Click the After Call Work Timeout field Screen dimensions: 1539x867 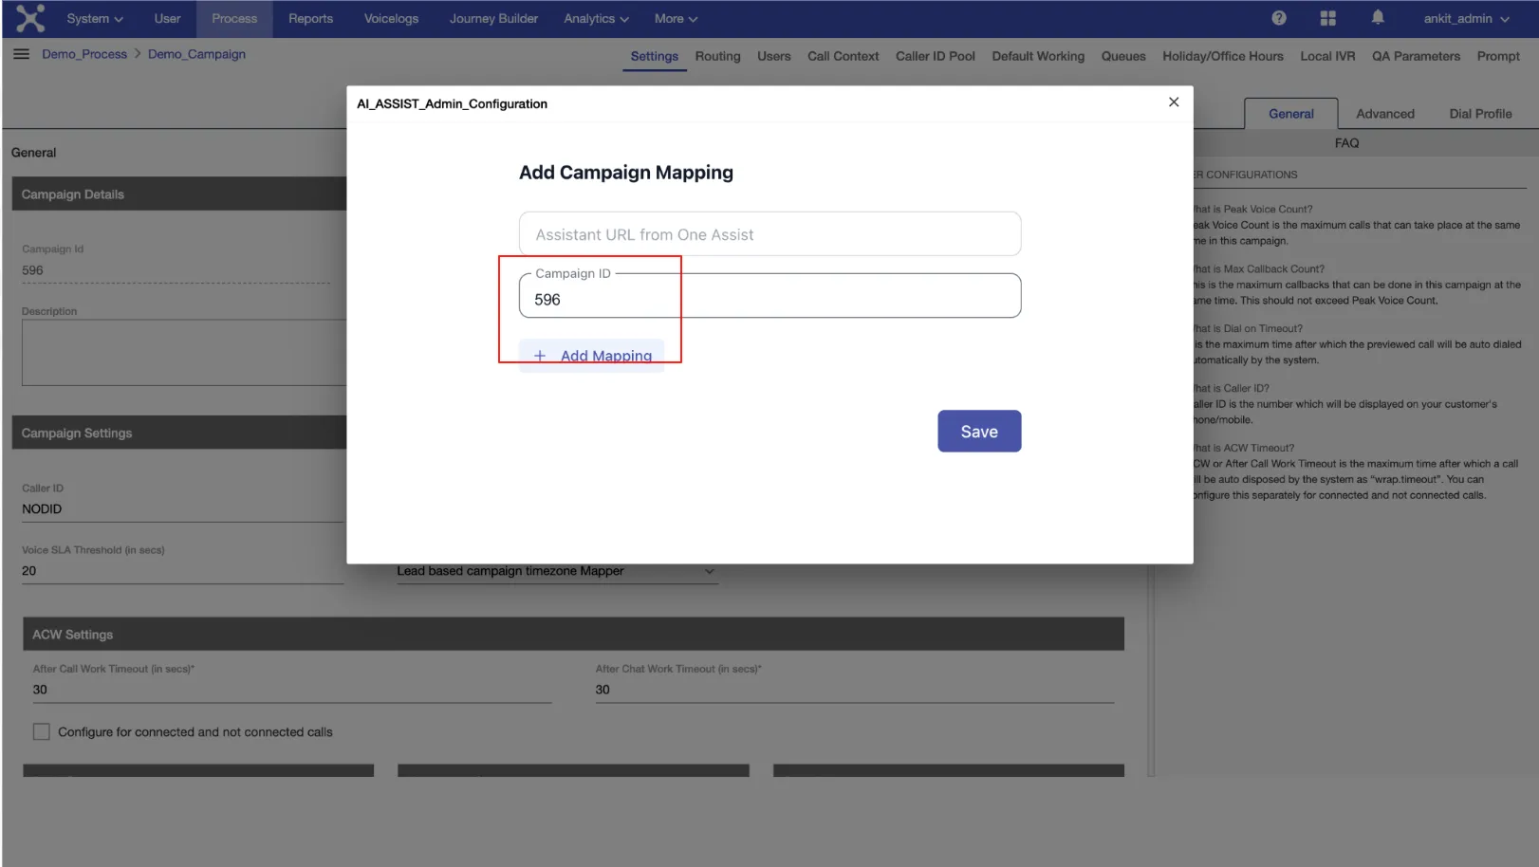pos(291,690)
